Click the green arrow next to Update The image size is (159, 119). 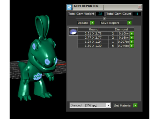(x=92, y=23)
